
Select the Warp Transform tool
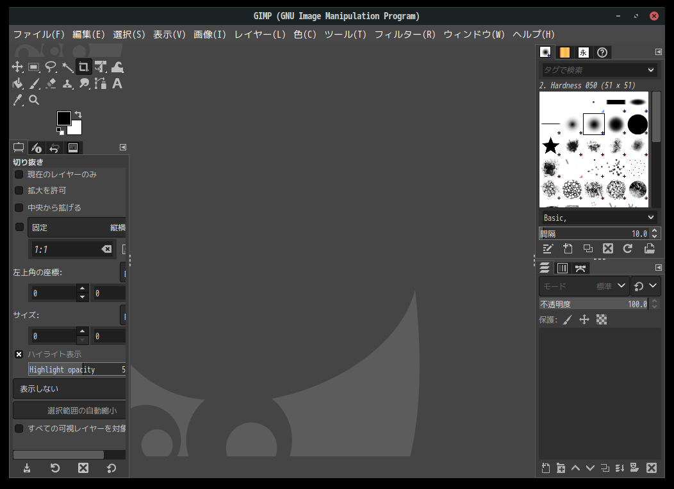[x=117, y=67]
